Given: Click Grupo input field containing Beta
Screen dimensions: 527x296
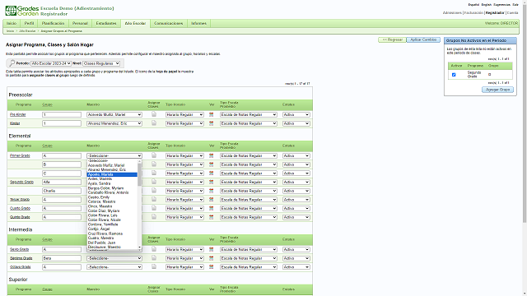Looking at the screenshot, I should 62,258.
